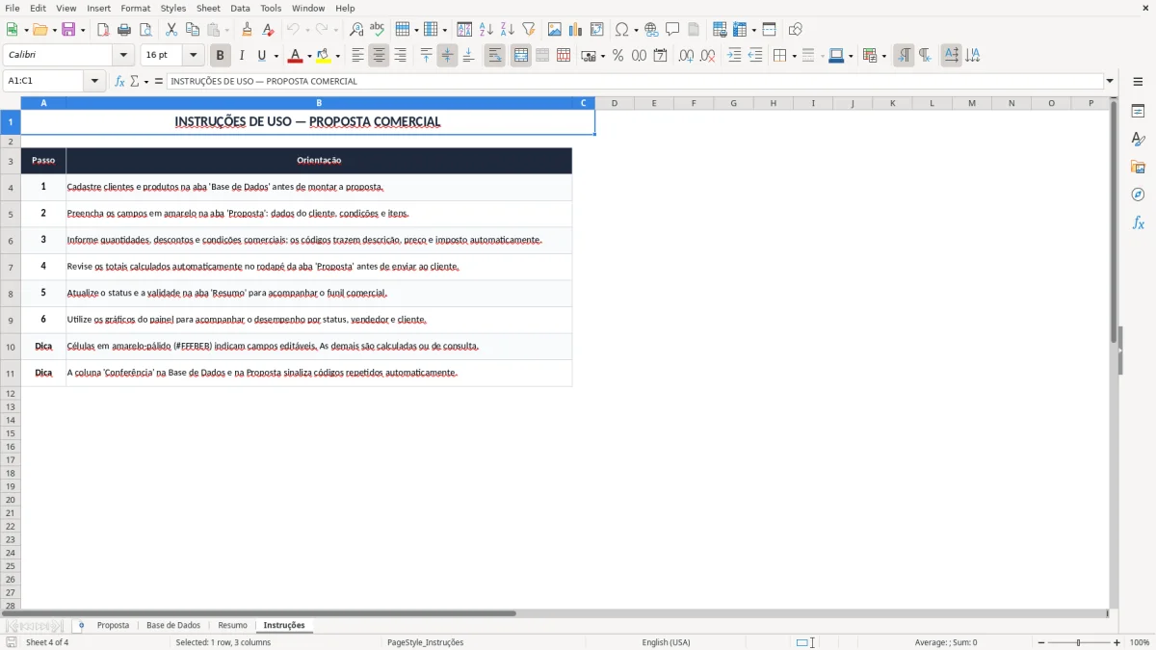Click Sort Descending icon
Image resolution: width=1156 pixels, height=650 pixels.
(x=508, y=30)
